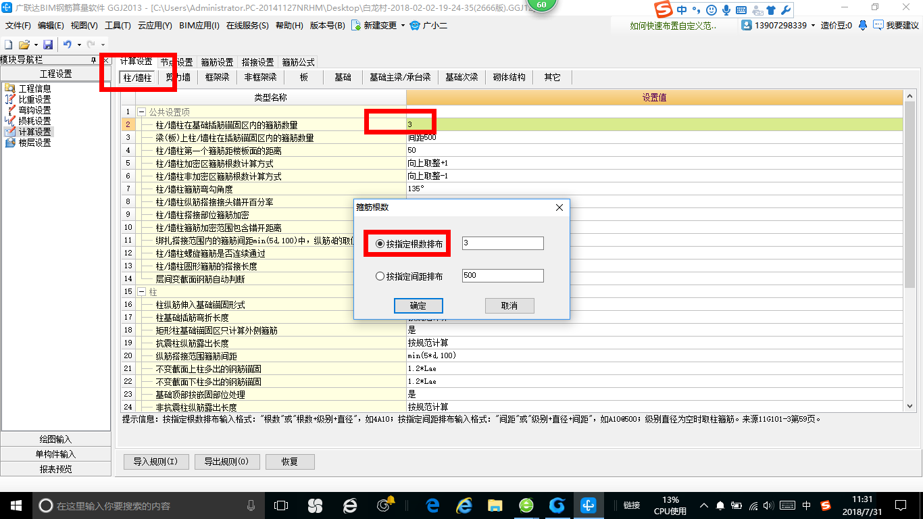Open the 在线服务(S) menu
Screen dimensions: 923x519
coord(248,26)
